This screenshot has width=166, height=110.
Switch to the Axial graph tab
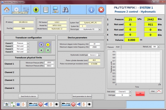(118, 47)
